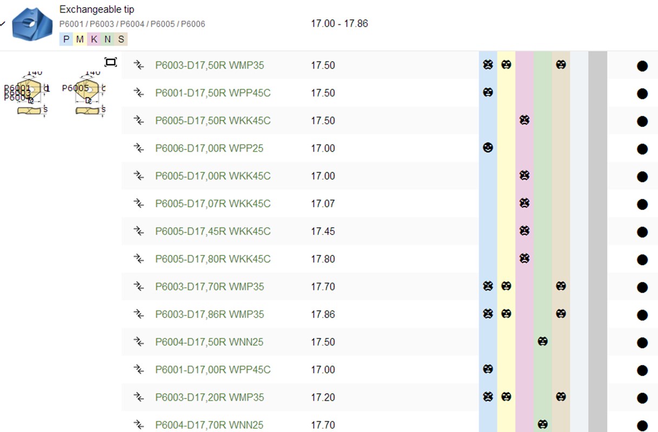Enlarge the technical drawing with fullscreen icon
This screenshot has width=658, height=432.
pos(110,62)
